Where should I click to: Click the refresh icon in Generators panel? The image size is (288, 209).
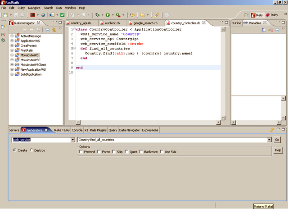click(x=272, y=130)
